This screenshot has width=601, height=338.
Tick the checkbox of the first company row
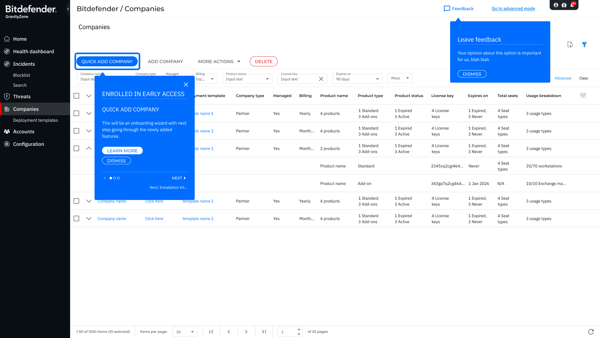(x=76, y=113)
